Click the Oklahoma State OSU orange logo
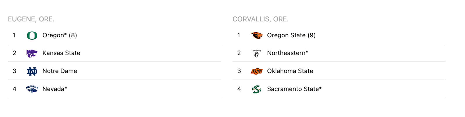Screen dimensions: 465x117 (x=257, y=71)
